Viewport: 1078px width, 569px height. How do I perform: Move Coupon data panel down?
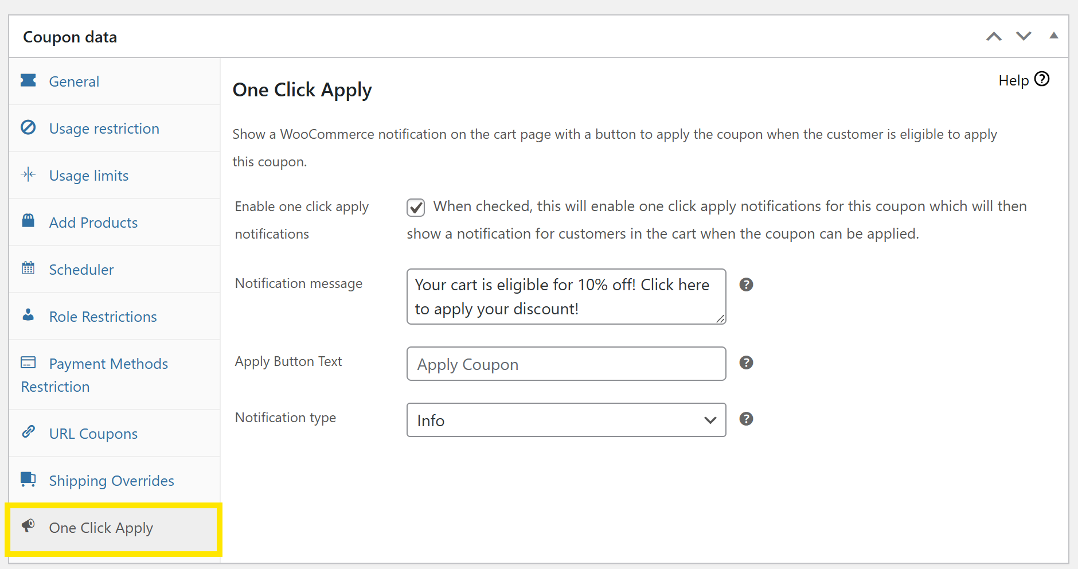(1024, 37)
